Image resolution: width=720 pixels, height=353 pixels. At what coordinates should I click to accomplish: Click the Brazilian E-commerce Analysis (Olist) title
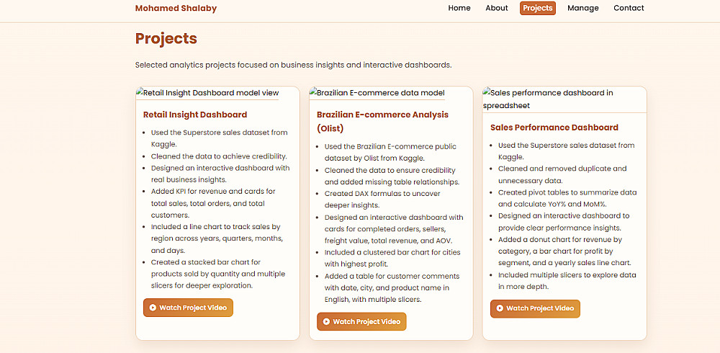click(x=382, y=121)
